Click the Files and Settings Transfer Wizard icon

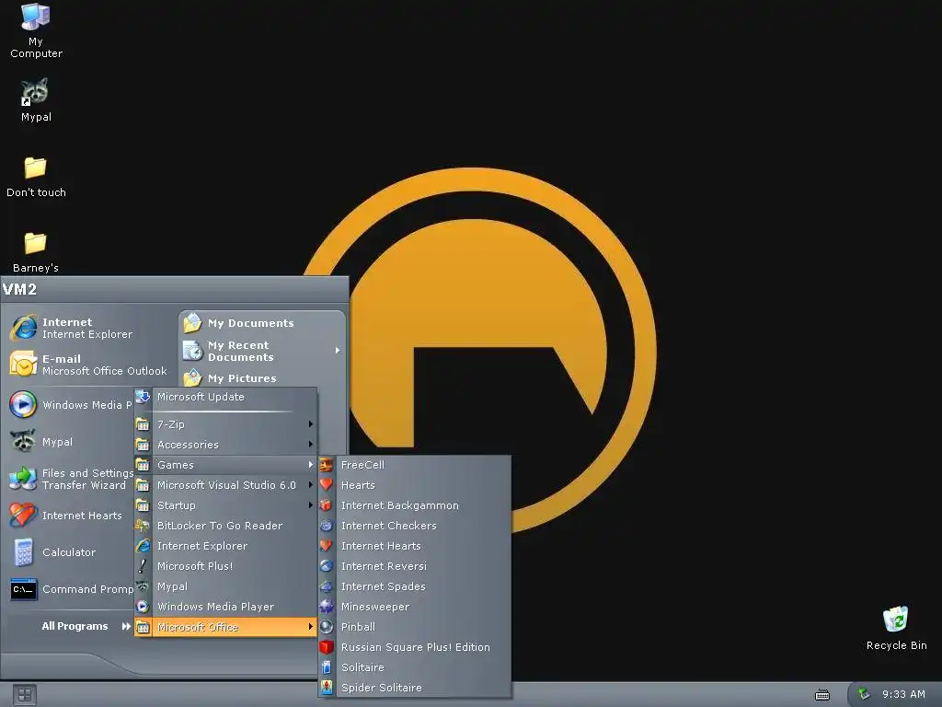pos(23,479)
